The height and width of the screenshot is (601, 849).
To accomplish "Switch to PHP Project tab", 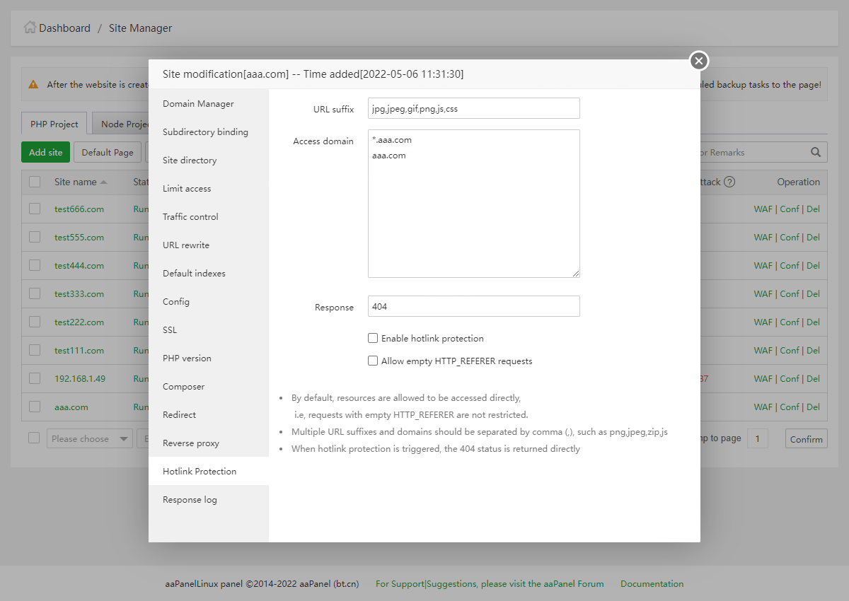I will [54, 124].
